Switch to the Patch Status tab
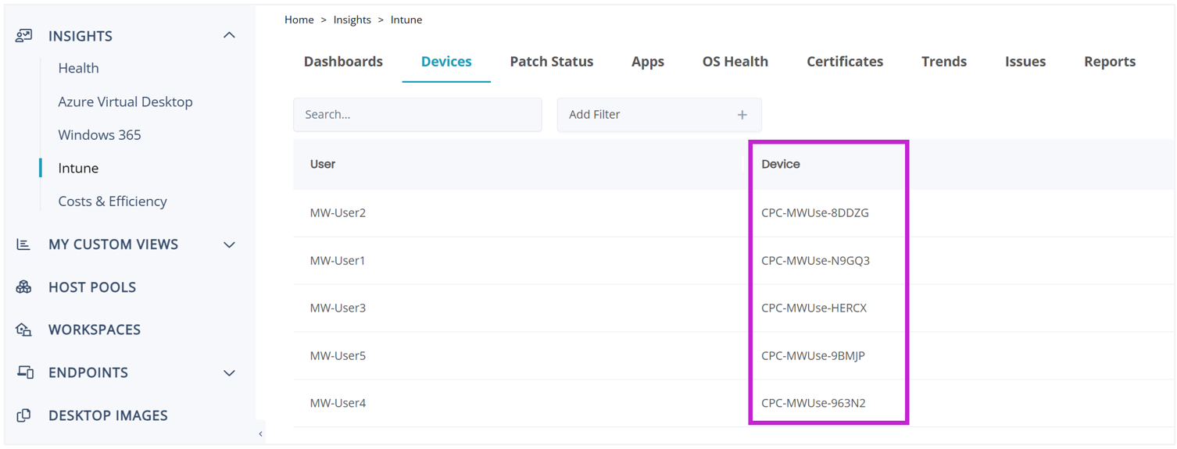Image resolution: width=1177 pixels, height=449 pixels. pyautogui.click(x=551, y=62)
